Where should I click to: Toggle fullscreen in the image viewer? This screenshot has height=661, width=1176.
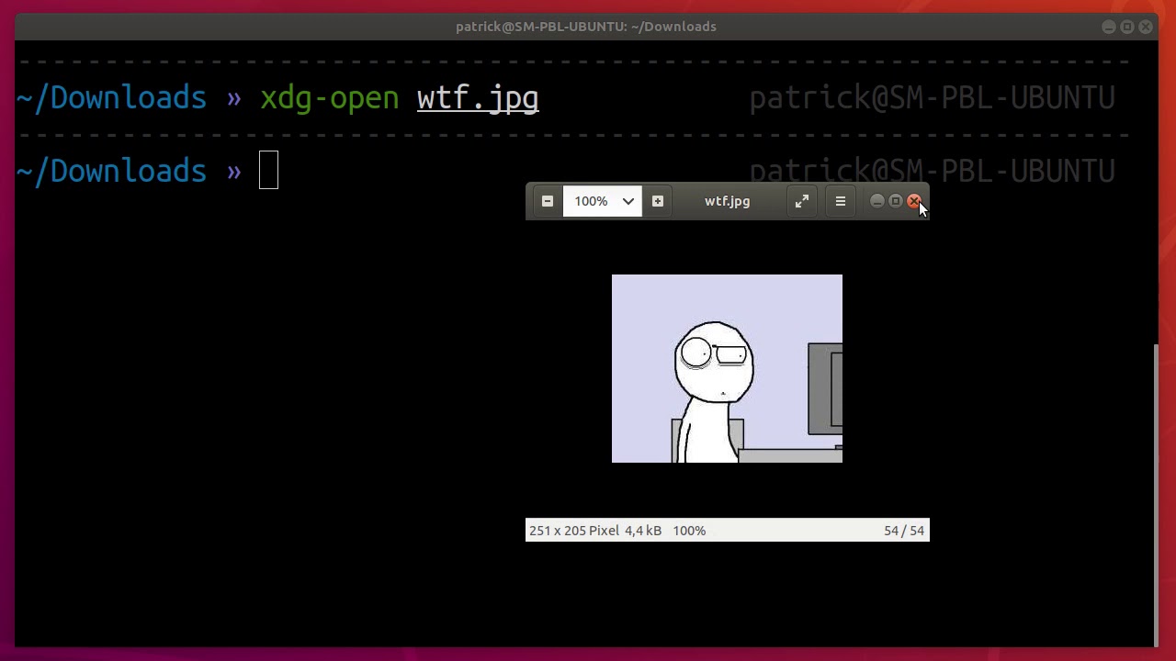tap(802, 201)
